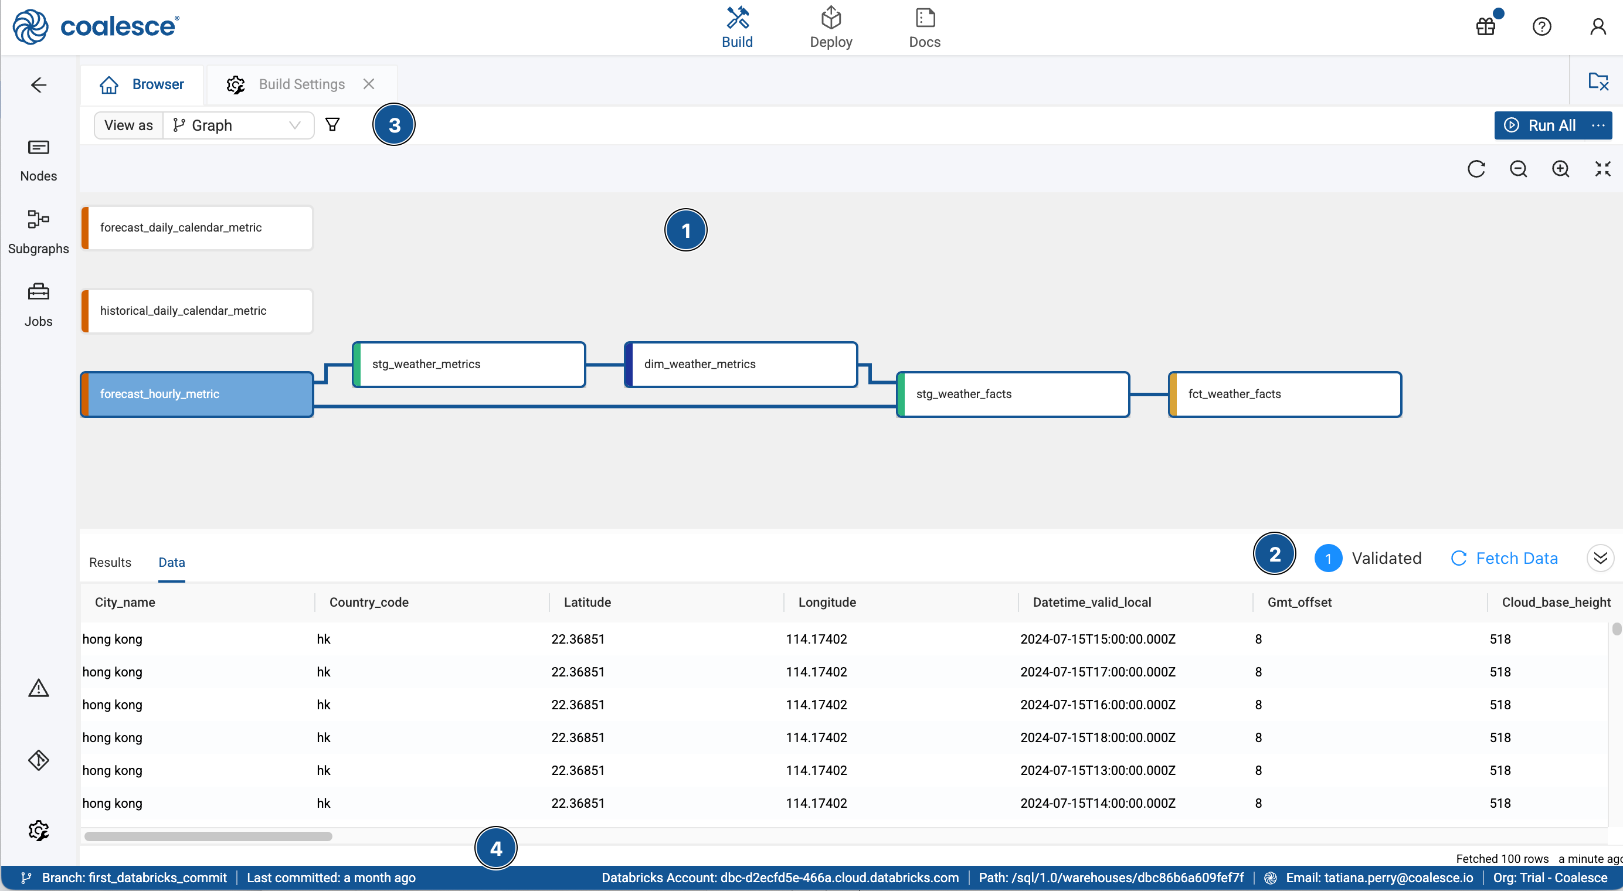Screen dimensions: 1623x891
Task: Open the gift notifications icon
Action: coord(1486,26)
